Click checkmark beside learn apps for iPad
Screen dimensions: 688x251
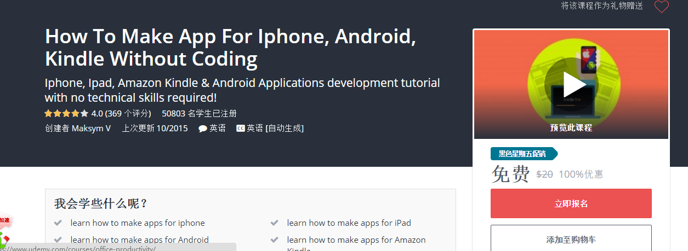point(274,223)
